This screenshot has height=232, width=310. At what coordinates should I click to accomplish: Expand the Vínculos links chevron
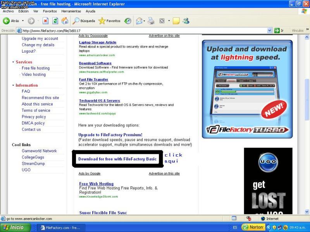[307, 29]
